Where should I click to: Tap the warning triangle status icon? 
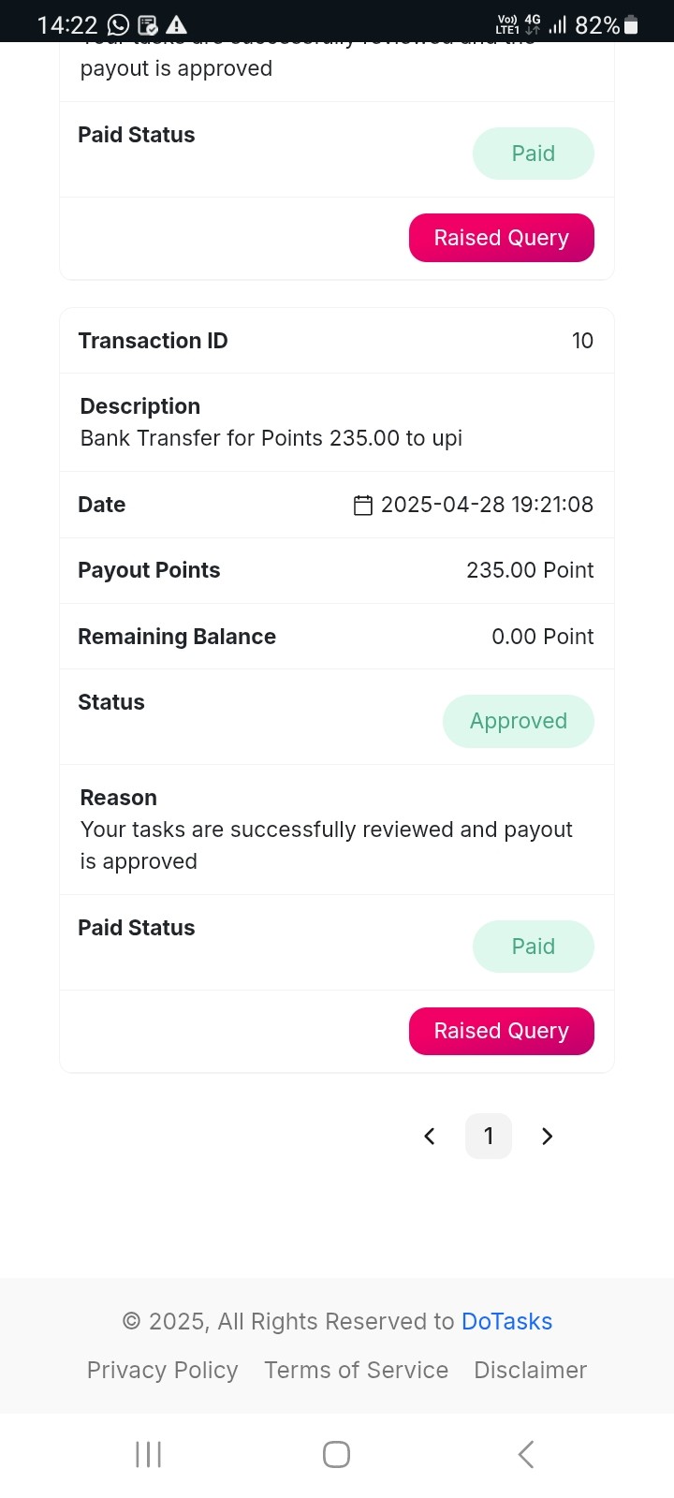click(176, 25)
